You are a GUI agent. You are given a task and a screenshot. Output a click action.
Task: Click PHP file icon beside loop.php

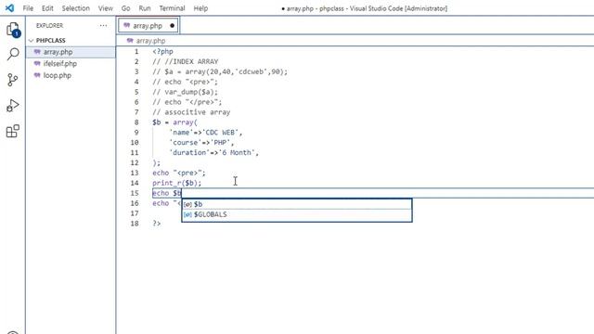pyautogui.click(x=37, y=75)
